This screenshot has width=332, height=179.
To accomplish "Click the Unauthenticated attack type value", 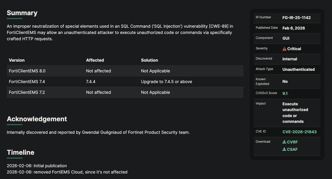I will [x=298, y=70].
